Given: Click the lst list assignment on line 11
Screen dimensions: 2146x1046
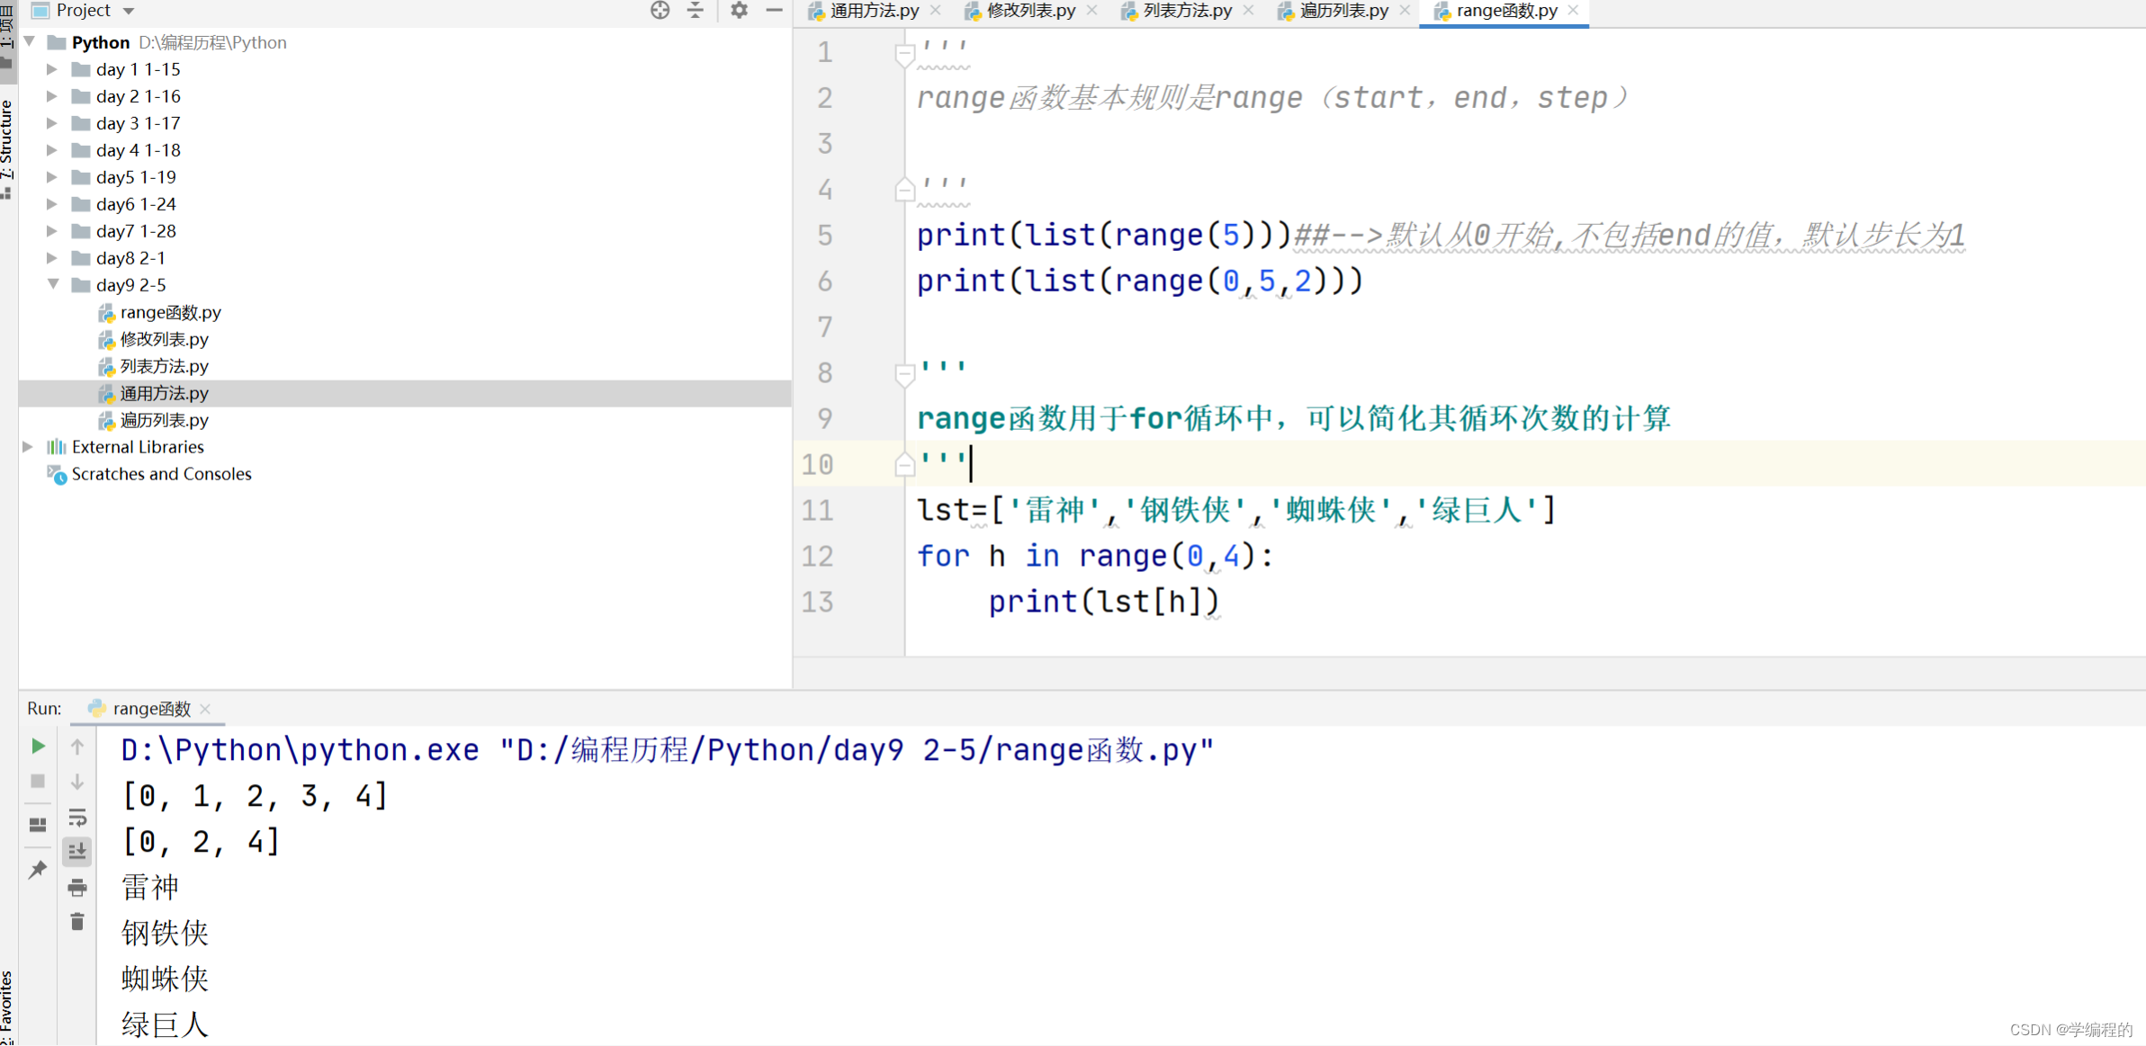Looking at the screenshot, I should tap(1236, 510).
